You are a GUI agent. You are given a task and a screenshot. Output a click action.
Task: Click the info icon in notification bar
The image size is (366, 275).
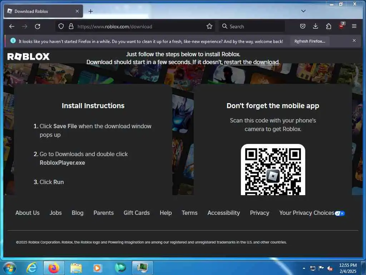tap(13, 41)
